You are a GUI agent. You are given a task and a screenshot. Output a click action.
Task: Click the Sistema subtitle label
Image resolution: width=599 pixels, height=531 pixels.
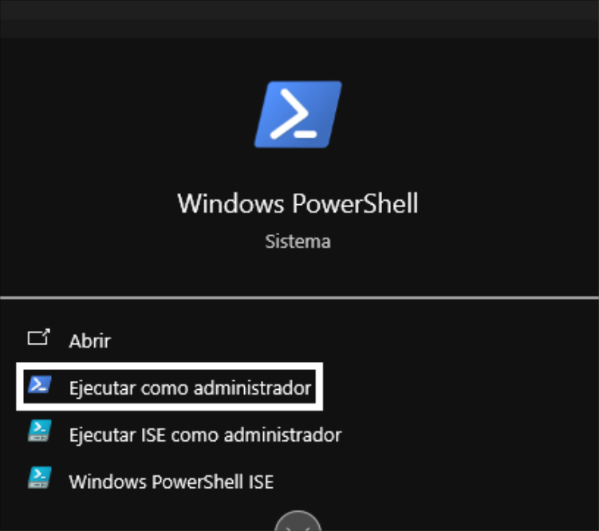pyautogui.click(x=298, y=241)
